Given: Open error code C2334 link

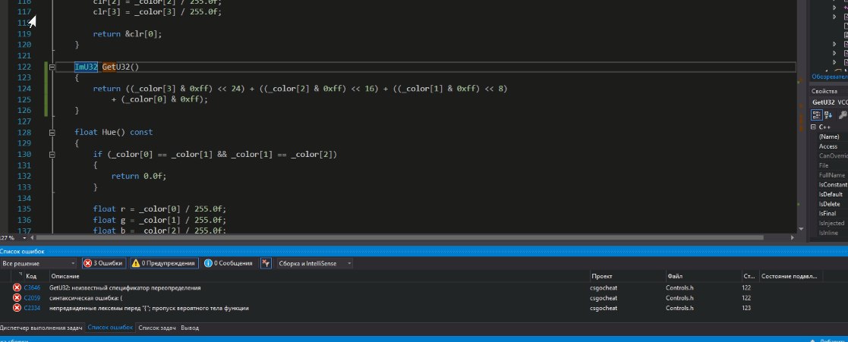Looking at the screenshot, I should [x=32, y=308].
